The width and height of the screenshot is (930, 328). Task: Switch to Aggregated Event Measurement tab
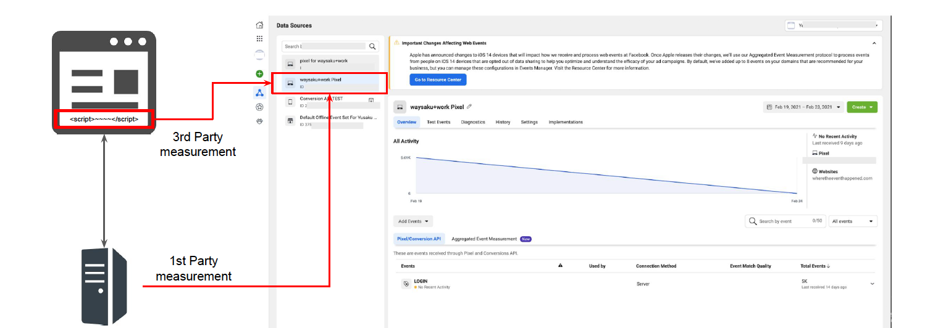coord(484,239)
